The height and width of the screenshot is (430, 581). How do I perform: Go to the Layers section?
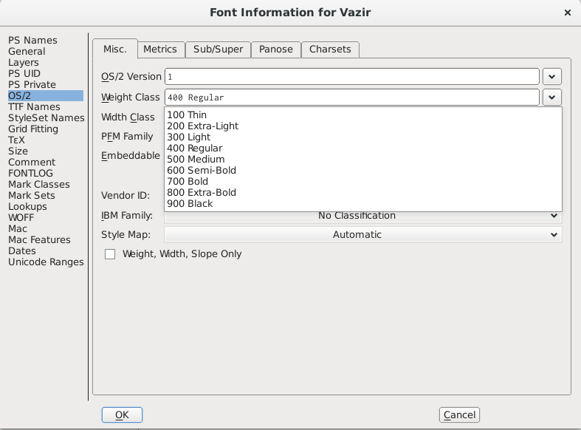(24, 62)
